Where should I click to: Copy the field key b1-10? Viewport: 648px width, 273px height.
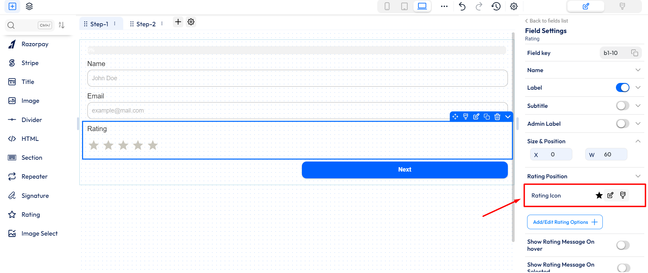[634, 53]
